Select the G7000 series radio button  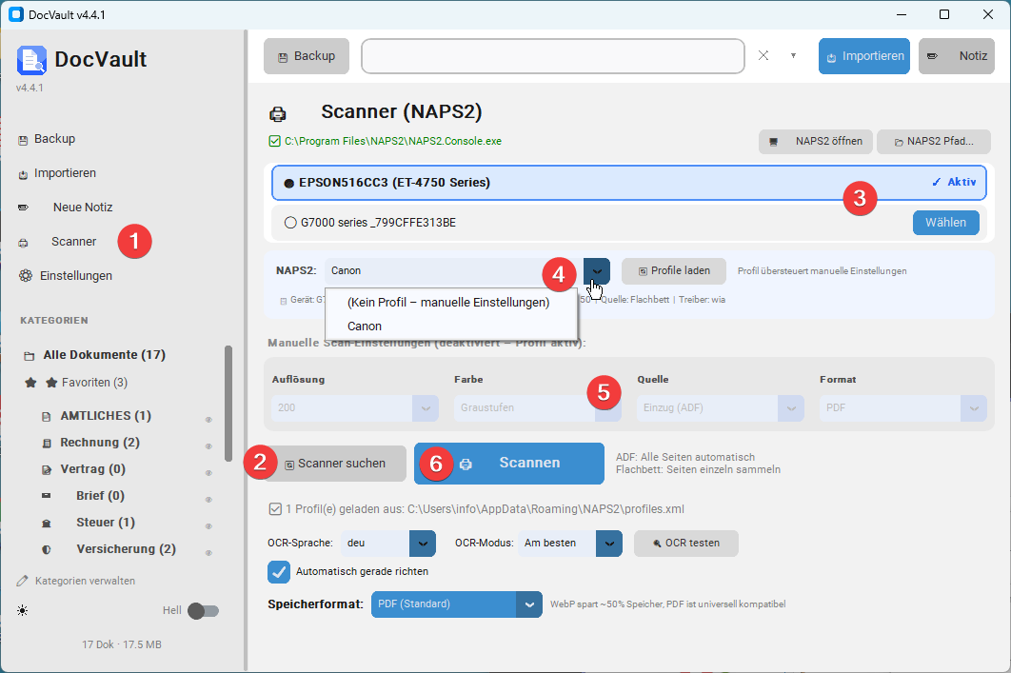point(290,223)
